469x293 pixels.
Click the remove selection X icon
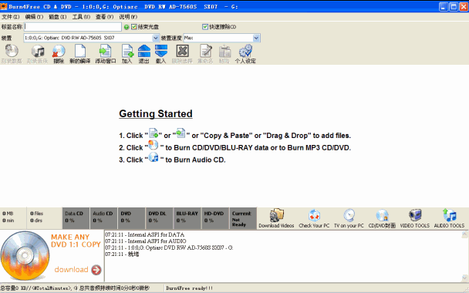click(x=182, y=51)
